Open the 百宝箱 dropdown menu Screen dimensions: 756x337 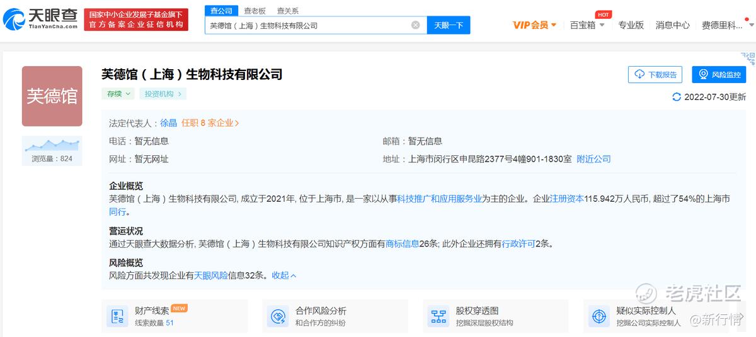click(587, 25)
